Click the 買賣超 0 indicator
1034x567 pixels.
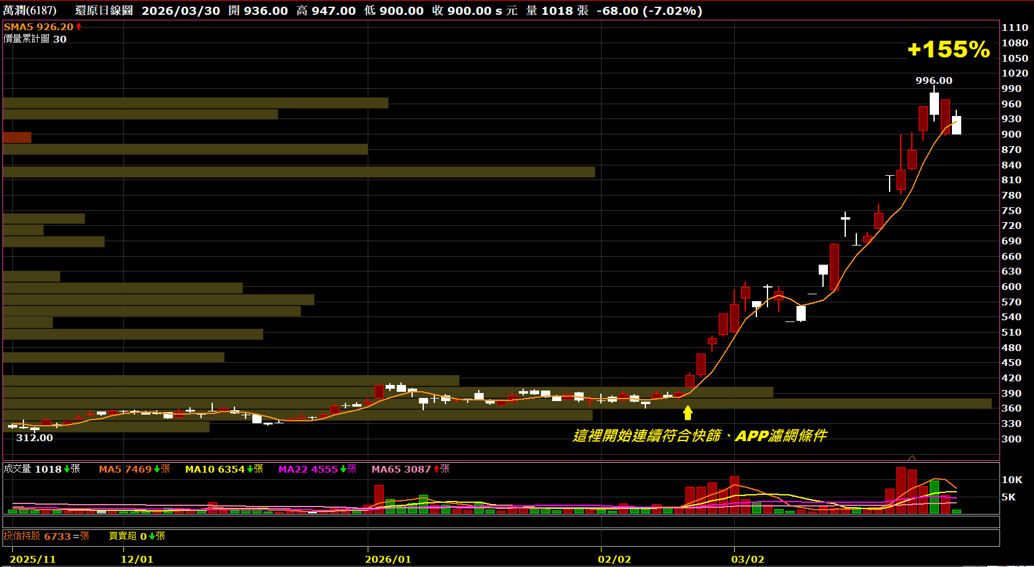click(x=137, y=536)
